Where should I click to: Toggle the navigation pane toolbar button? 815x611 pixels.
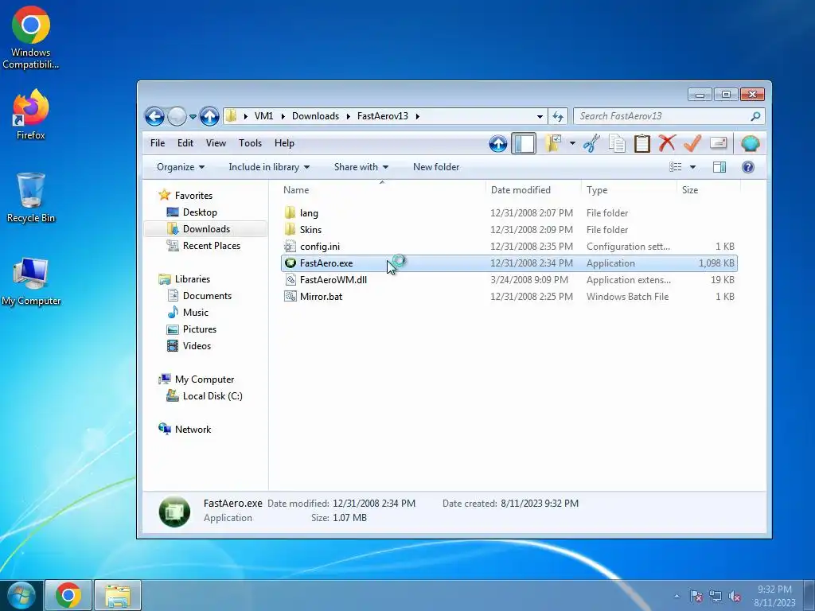coord(524,143)
